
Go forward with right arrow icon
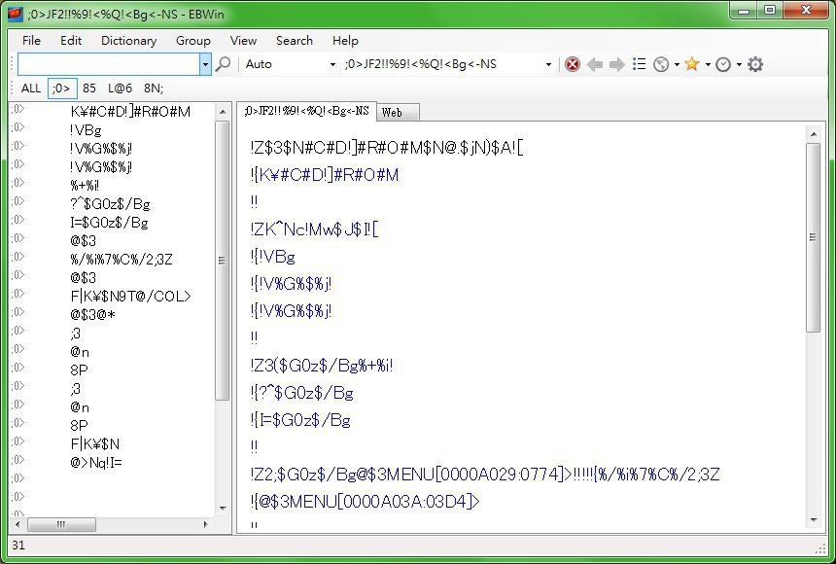click(x=617, y=64)
